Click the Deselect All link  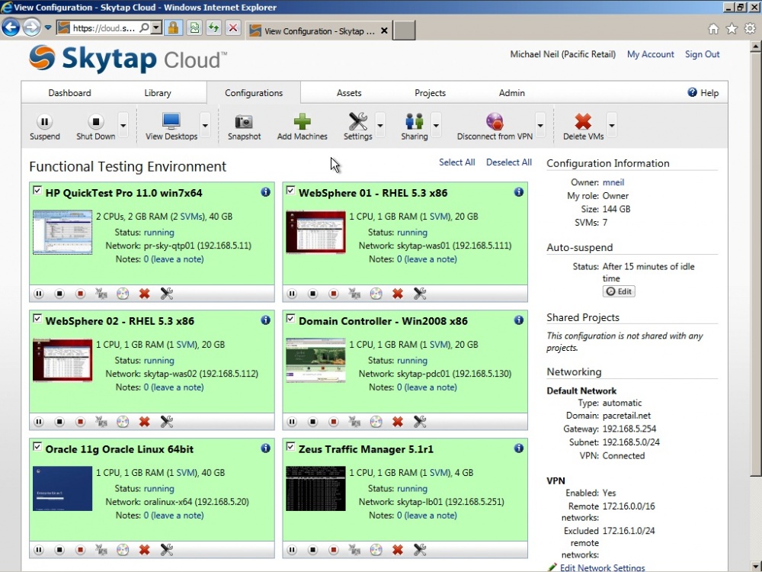pyautogui.click(x=509, y=162)
